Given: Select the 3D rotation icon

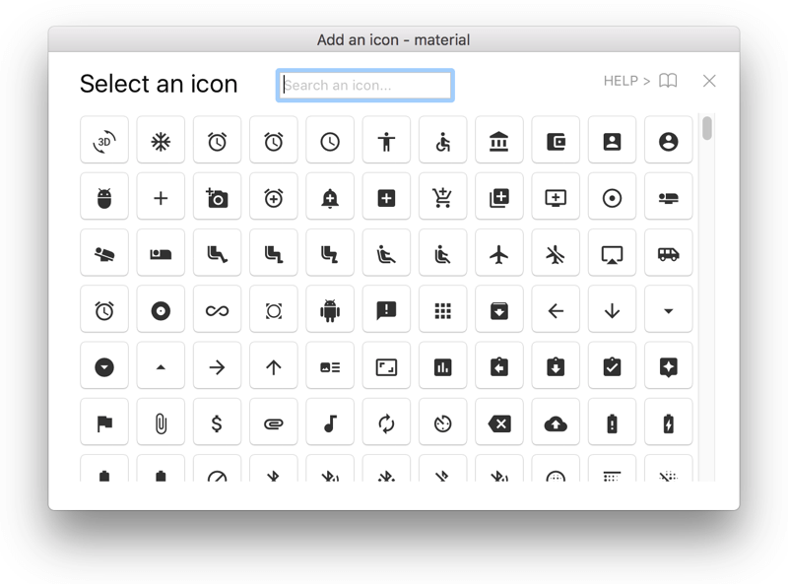Looking at the screenshot, I should coord(104,140).
